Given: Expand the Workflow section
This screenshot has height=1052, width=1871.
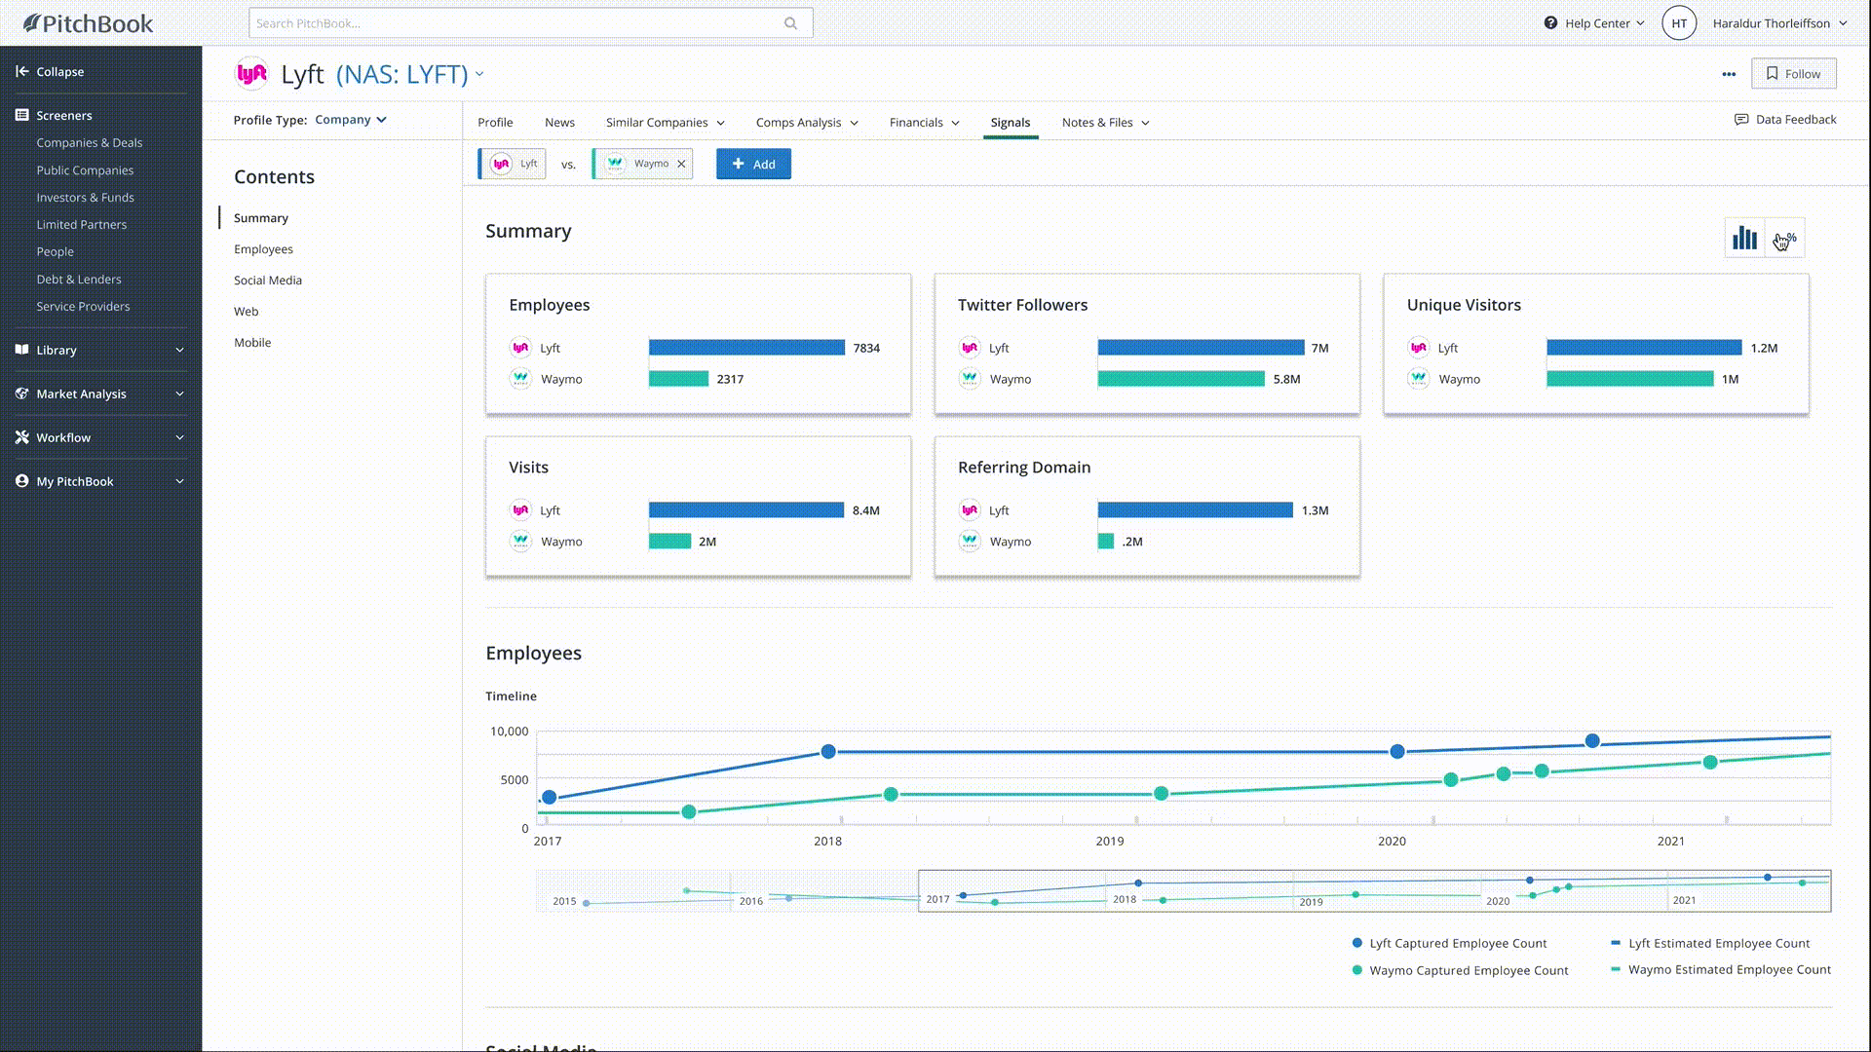Looking at the screenshot, I should click(179, 437).
